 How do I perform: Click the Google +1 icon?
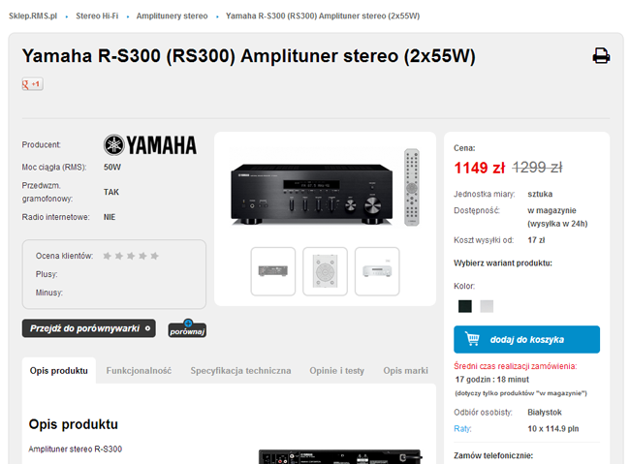[x=33, y=84]
